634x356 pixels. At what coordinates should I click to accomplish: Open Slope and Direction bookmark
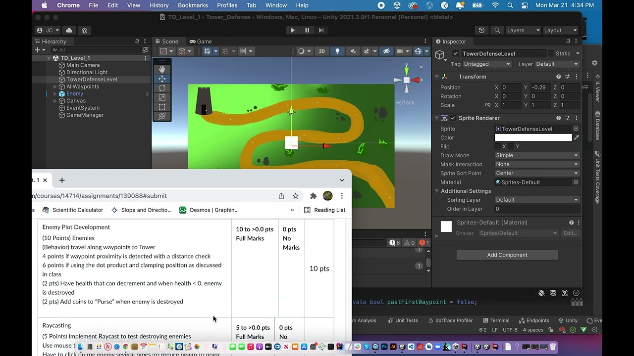point(141,210)
